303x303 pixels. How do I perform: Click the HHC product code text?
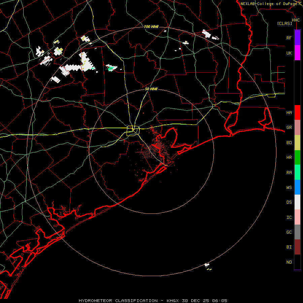point(296,20)
